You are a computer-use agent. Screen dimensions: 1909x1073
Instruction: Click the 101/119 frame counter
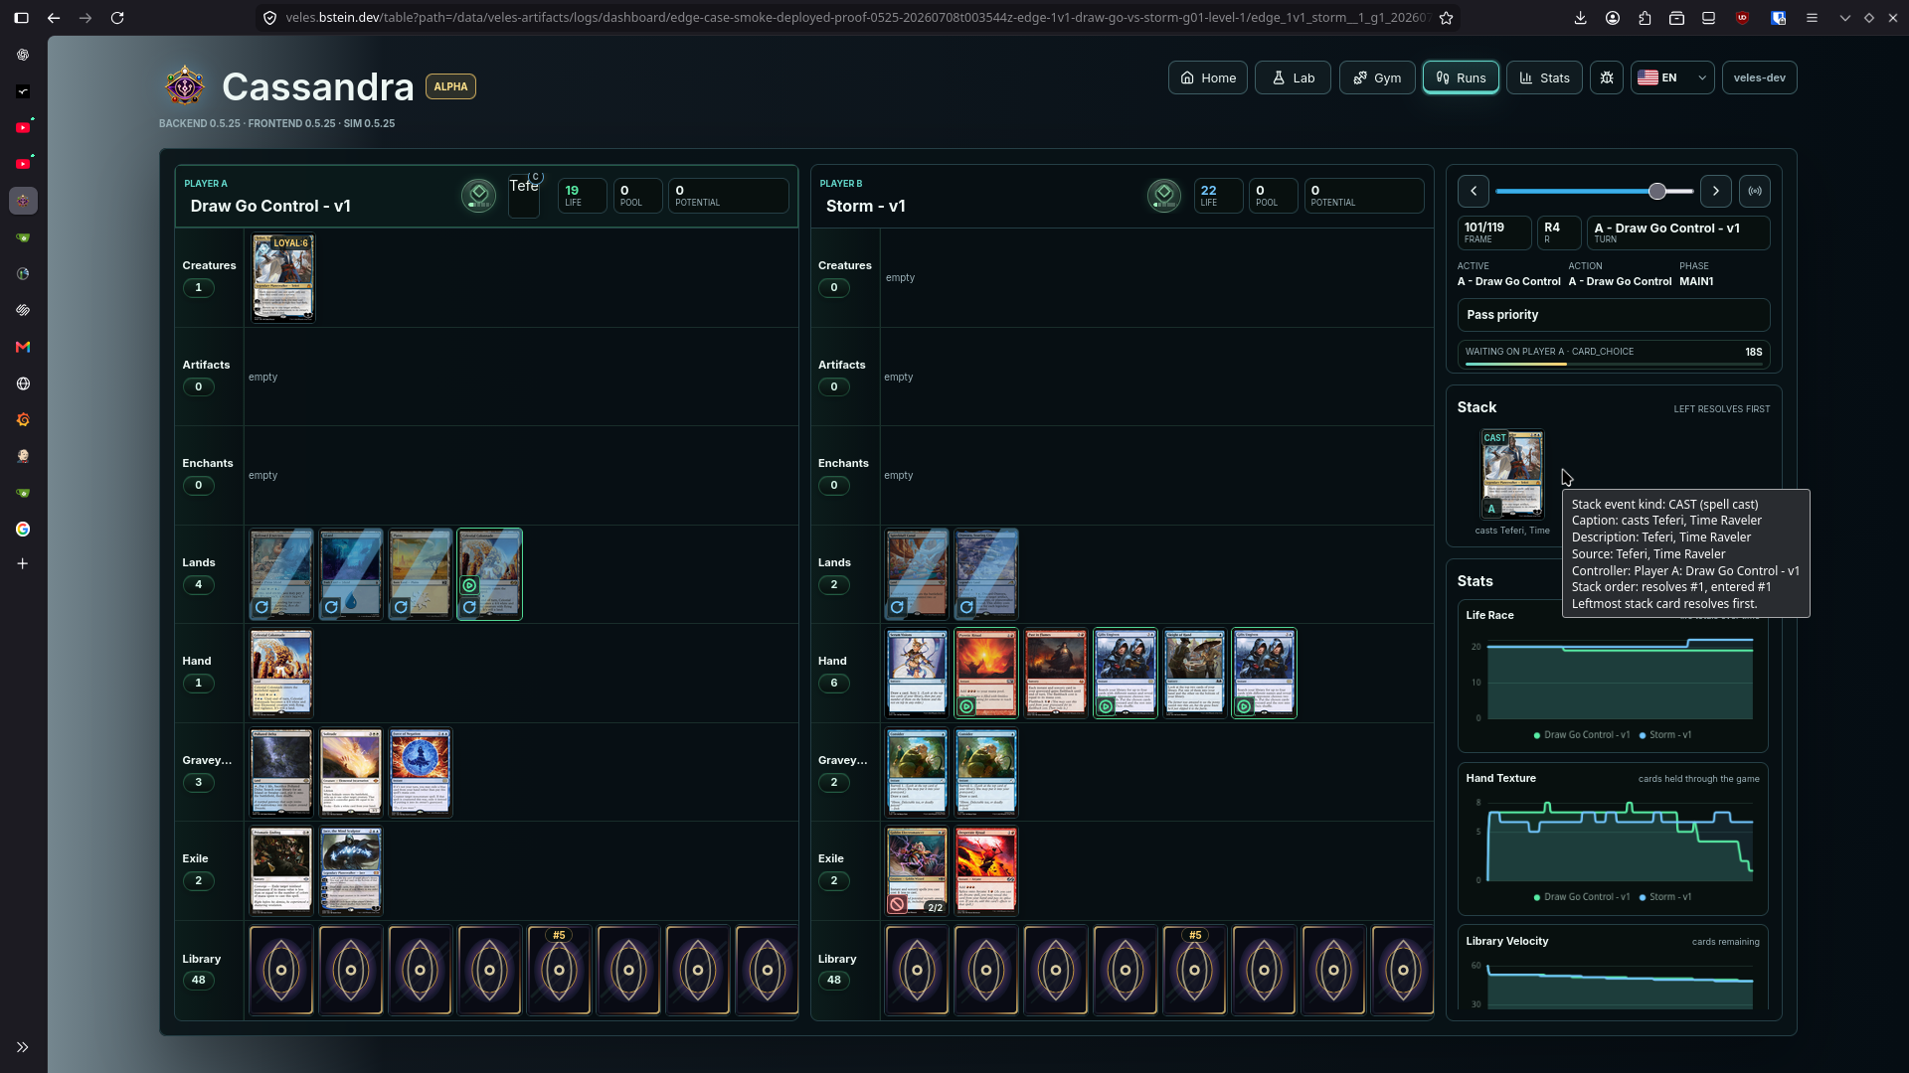click(x=1494, y=232)
